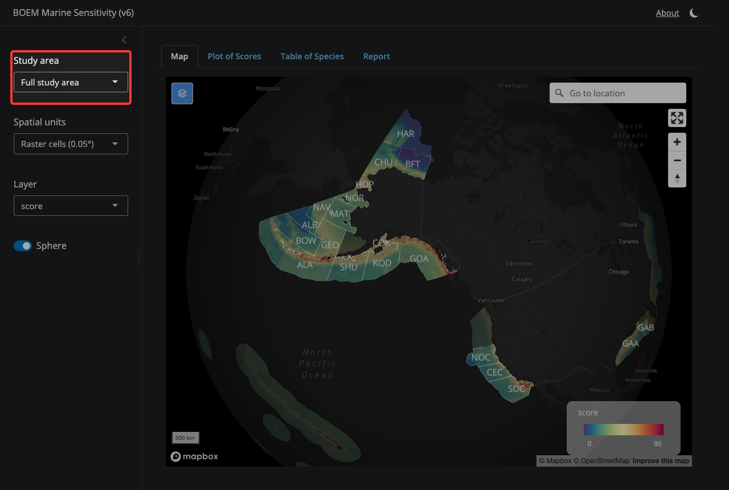Click the BOEM Marine Sensitivity (v6) title
Image resolution: width=729 pixels, height=490 pixels.
(x=73, y=13)
